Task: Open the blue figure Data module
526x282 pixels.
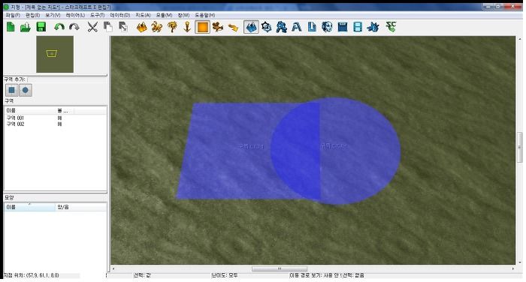Action: [x=282, y=27]
